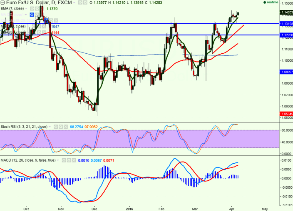Hide the EMA (7, close) indicator
The width and height of the screenshot is (293, 212).
pyautogui.click(x=32, y=9)
